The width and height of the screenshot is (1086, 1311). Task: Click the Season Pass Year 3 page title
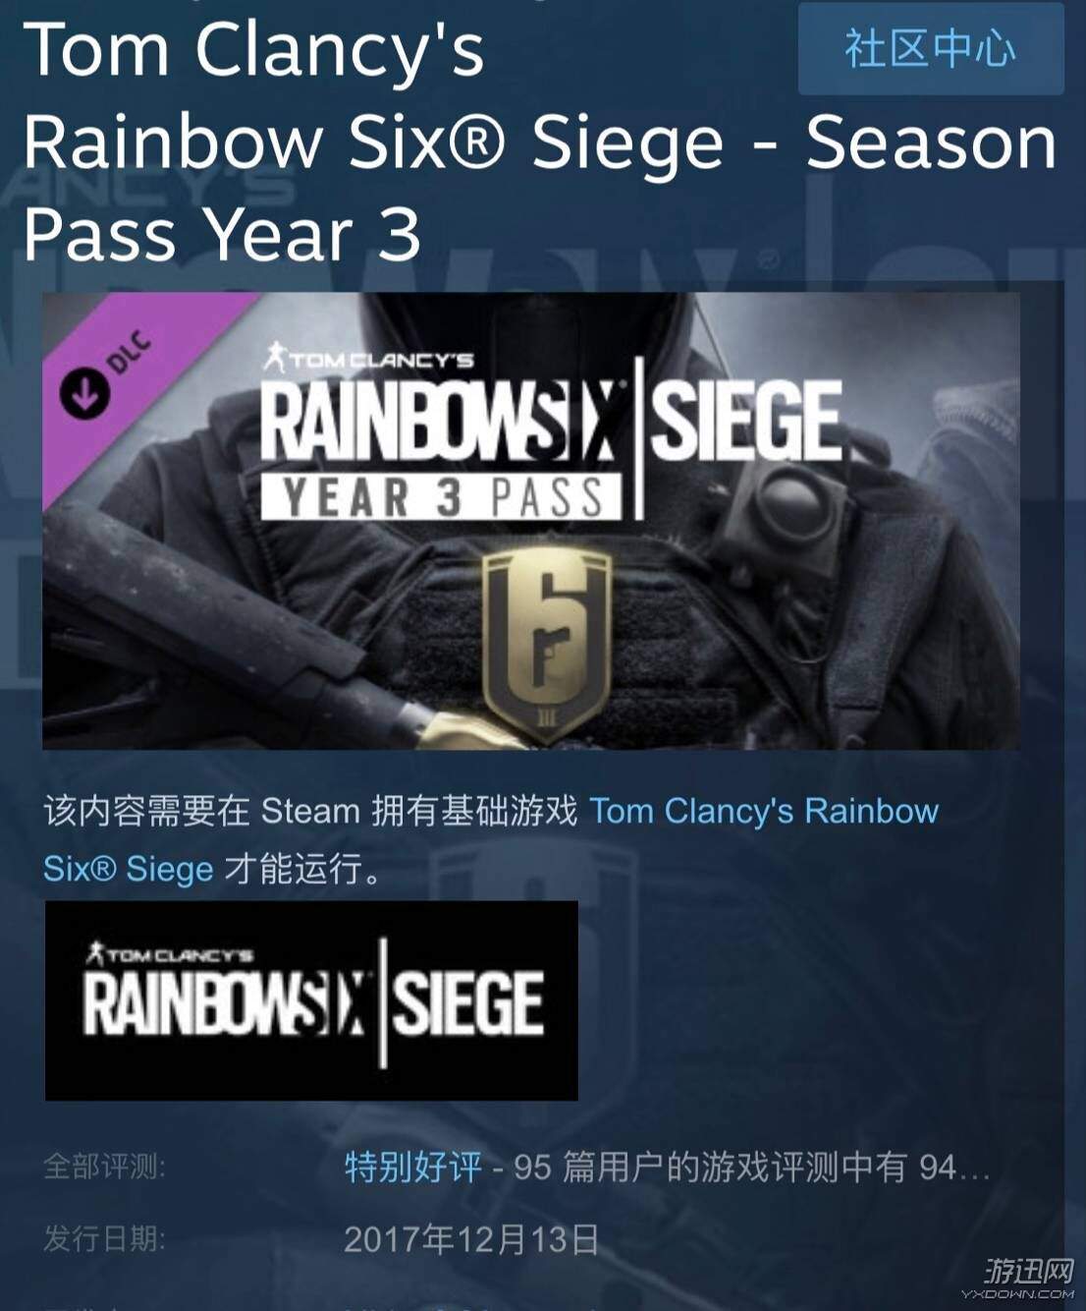click(x=540, y=140)
